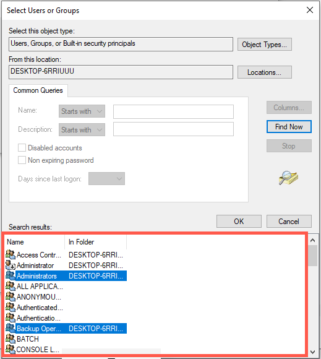Expand the Days since last logon dropdown
The height and width of the screenshot is (359, 321).
106,179
